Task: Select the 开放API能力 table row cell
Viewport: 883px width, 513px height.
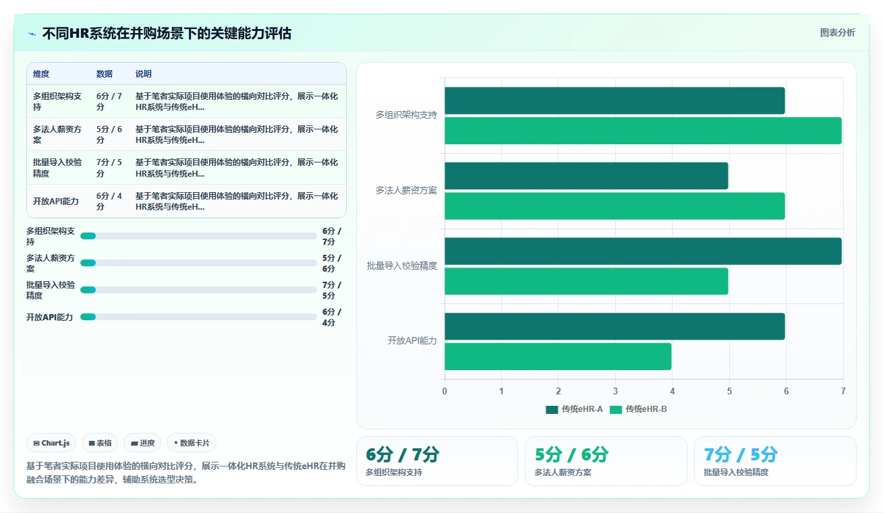Action: tap(58, 201)
